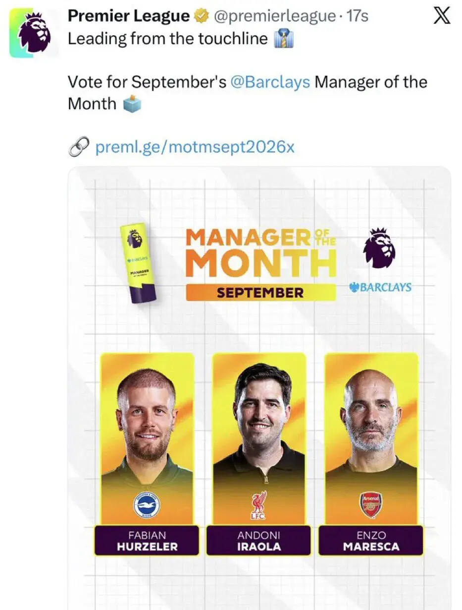Click the Premier League display name
This screenshot has width=462, height=610.
[129, 16]
